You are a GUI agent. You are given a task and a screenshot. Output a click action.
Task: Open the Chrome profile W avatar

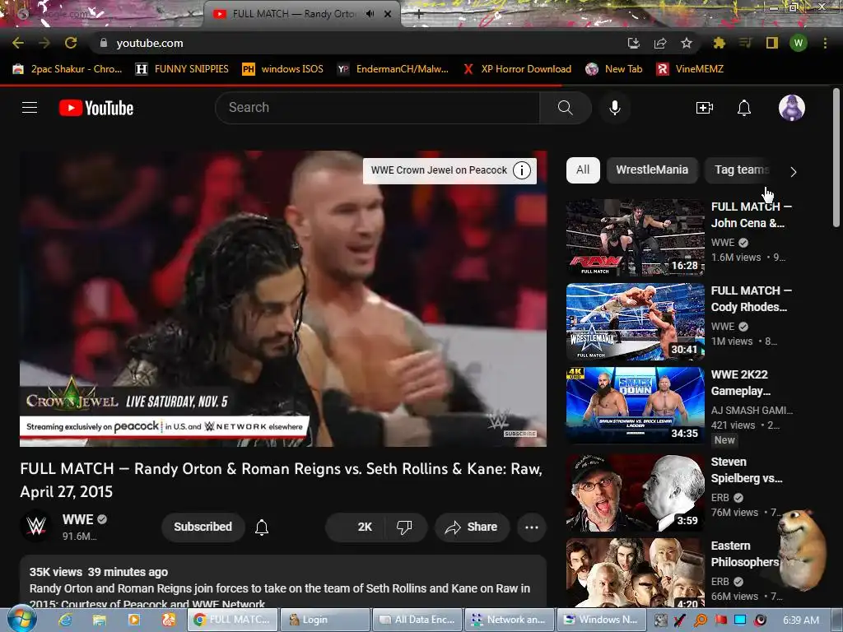pos(799,43)
